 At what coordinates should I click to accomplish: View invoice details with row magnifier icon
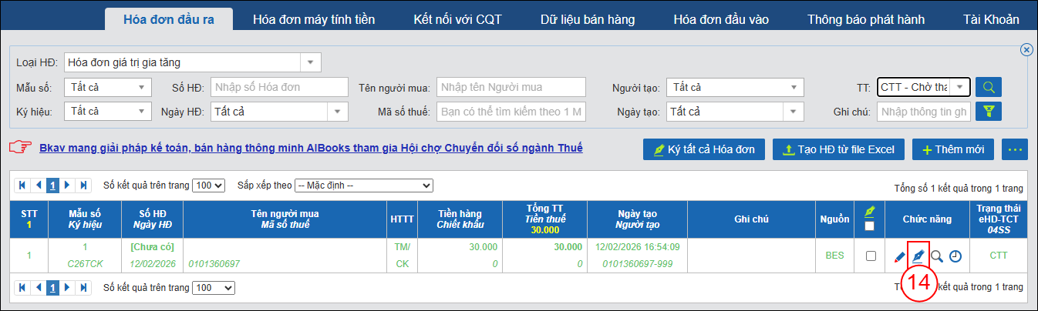tap(936, 256)
